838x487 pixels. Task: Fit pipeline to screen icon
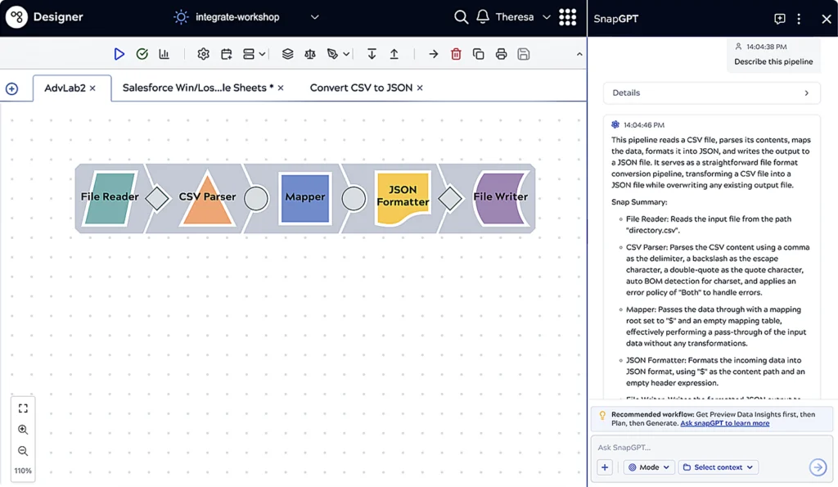click(x=23, y=408)
